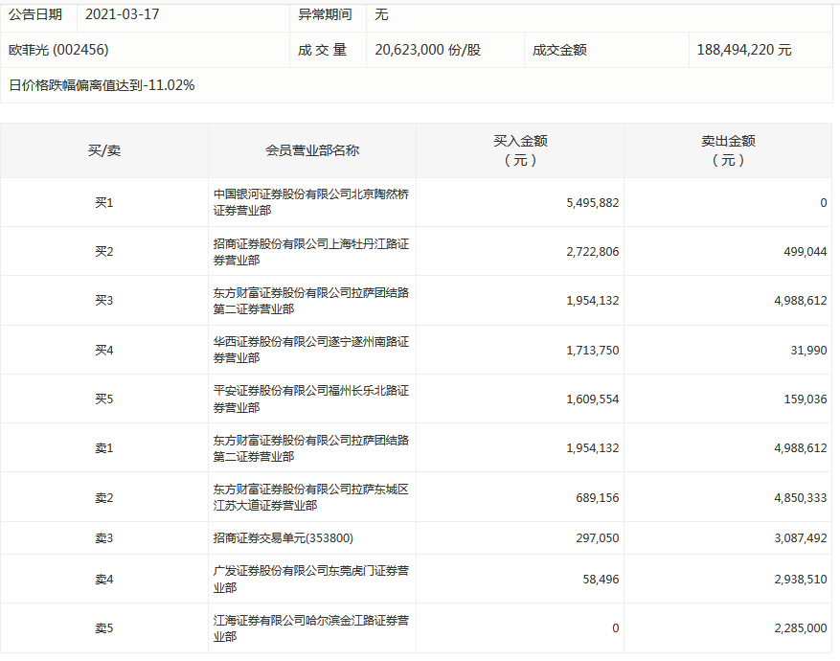
Task: Open 江海证券哈尔滨金江路证券营业部 entry
Action: [311, 628]
